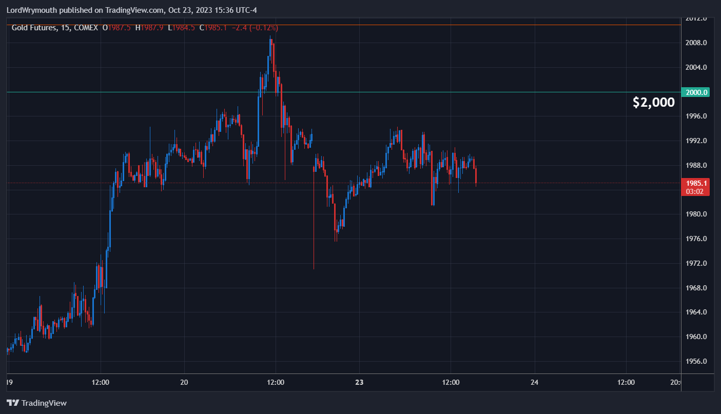721x414 pixels.
Task: Click the close value C1985.1
Action: (213, 28)
